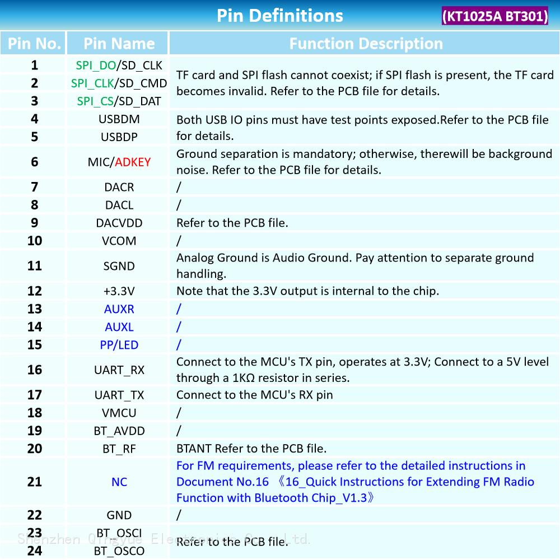This screenshot has height=560, width=560.
Task: Select the BT_RF pin name cell
Action: pyautogui.click(x=119, y=449)
